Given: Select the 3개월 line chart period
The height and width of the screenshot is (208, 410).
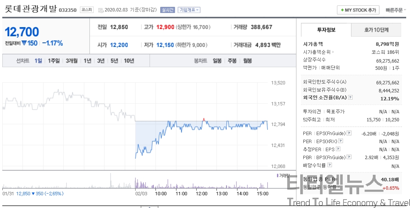Looking at the screenshot, I should click(72, 61).
